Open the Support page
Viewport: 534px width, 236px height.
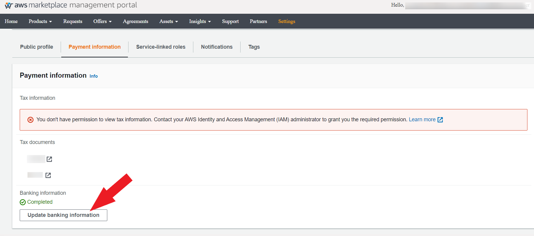[x=230, y=21]
